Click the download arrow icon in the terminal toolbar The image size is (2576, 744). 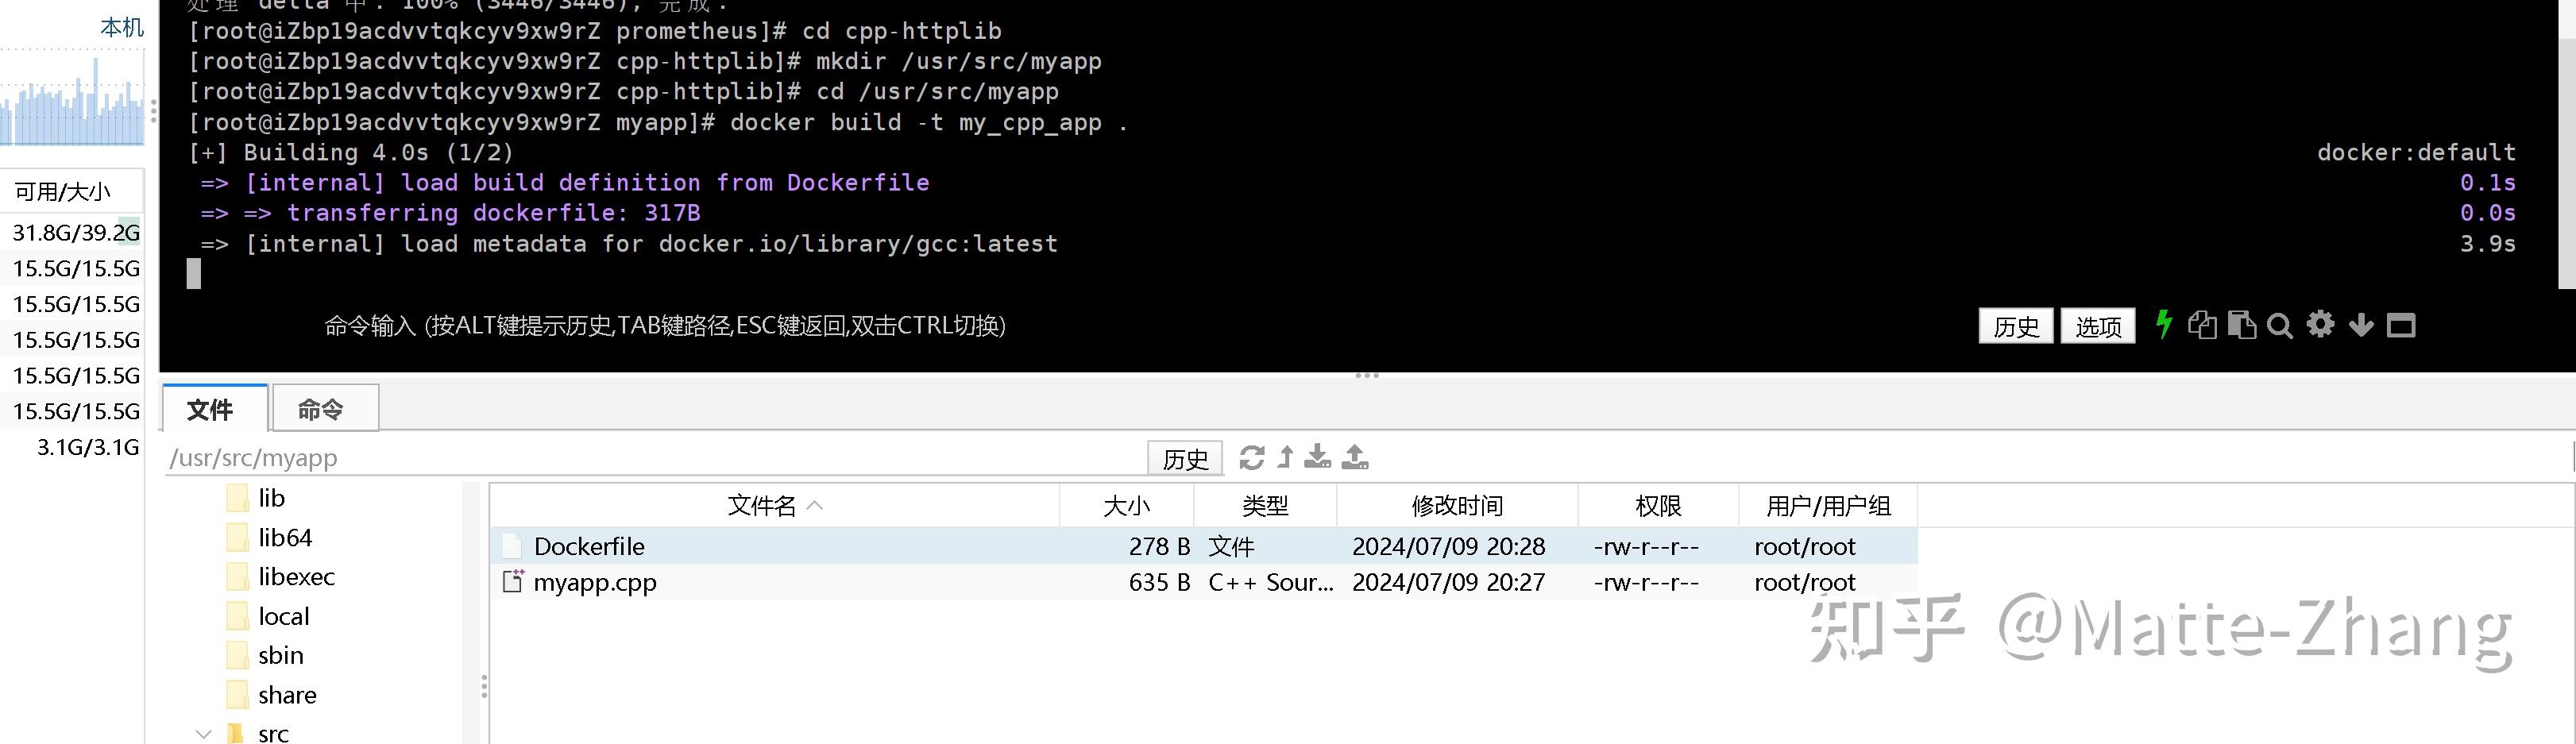click(x=2361, y=325)
